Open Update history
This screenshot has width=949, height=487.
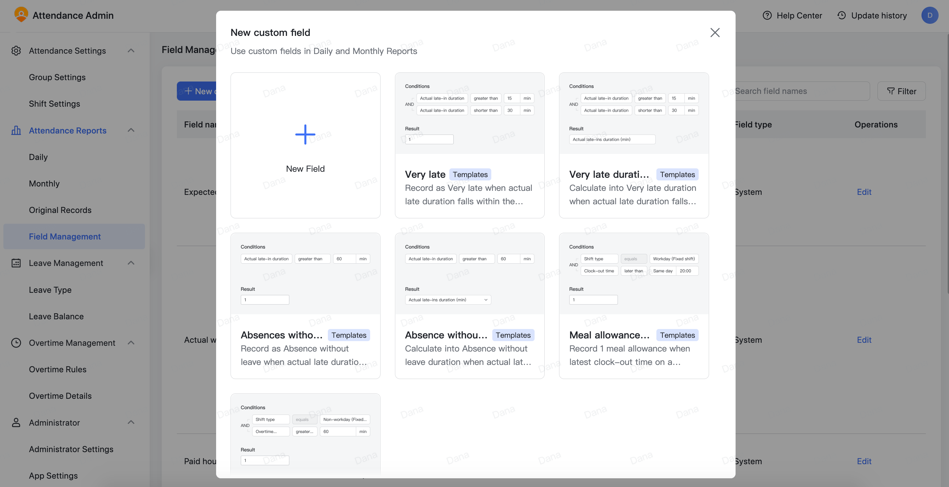click(872, 15)
